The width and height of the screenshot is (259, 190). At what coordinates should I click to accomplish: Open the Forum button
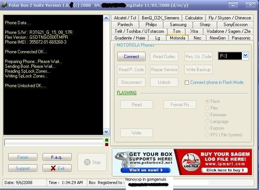click(23, 157)
